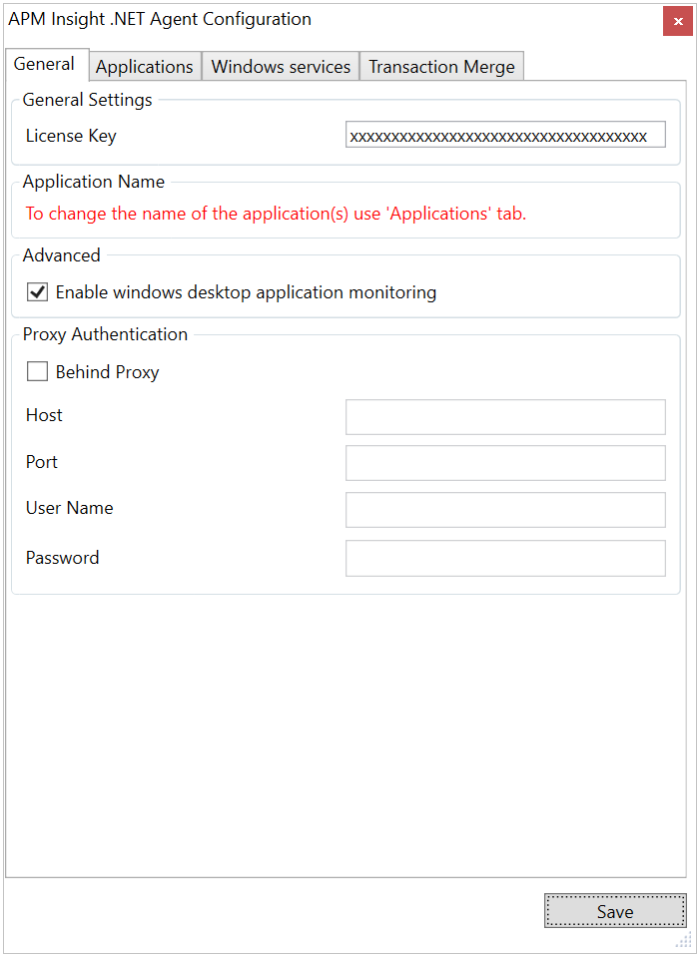Select the General tab
Image resolution: width=697 pixels, height=955 pixels.
tap(46, 63)
